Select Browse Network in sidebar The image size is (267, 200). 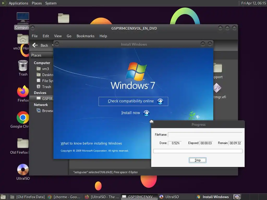pyautogui.click(x=45, y=111)
